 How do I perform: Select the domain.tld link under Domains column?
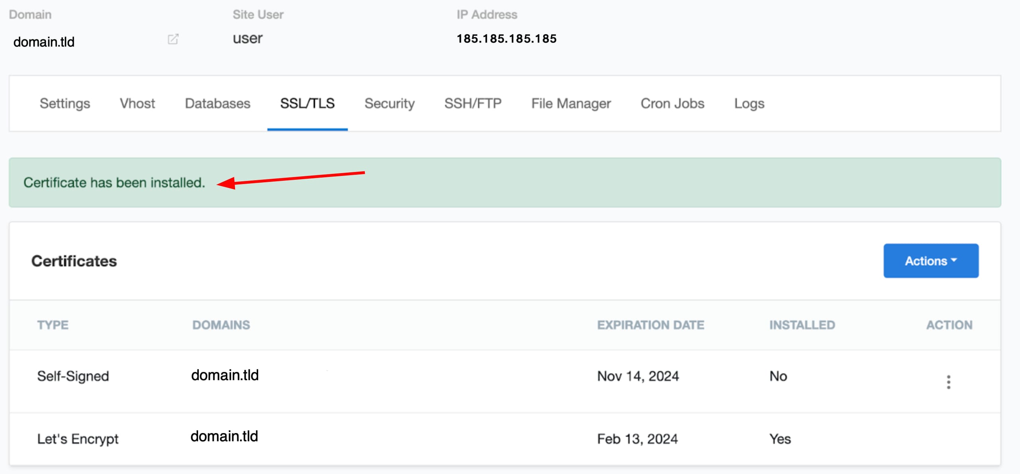tap(225, 375)
